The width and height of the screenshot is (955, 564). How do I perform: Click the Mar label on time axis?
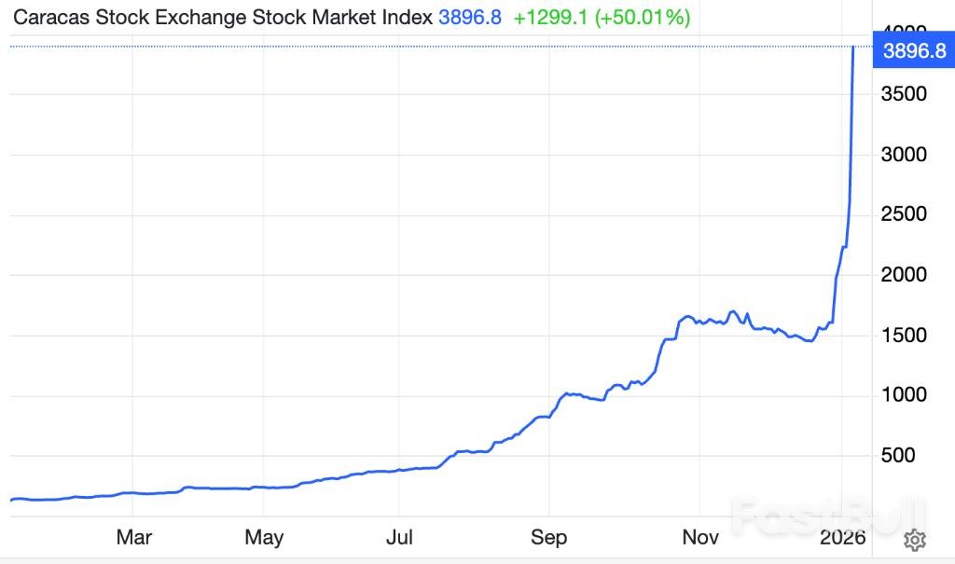tap(133, 538)
